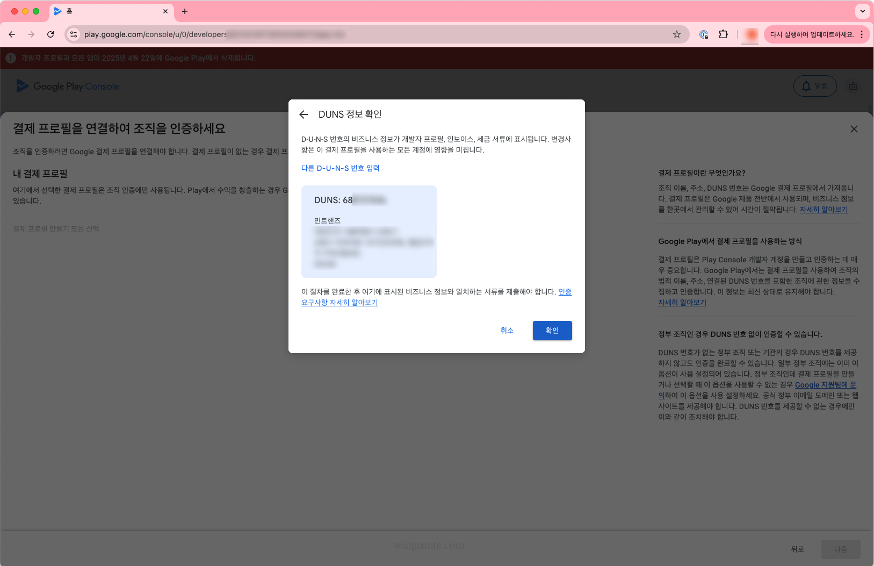Screen dimensions: 874x566
Task: Open the 알림 notifications button
Action: pyautogui.click(x=815, y=86)
